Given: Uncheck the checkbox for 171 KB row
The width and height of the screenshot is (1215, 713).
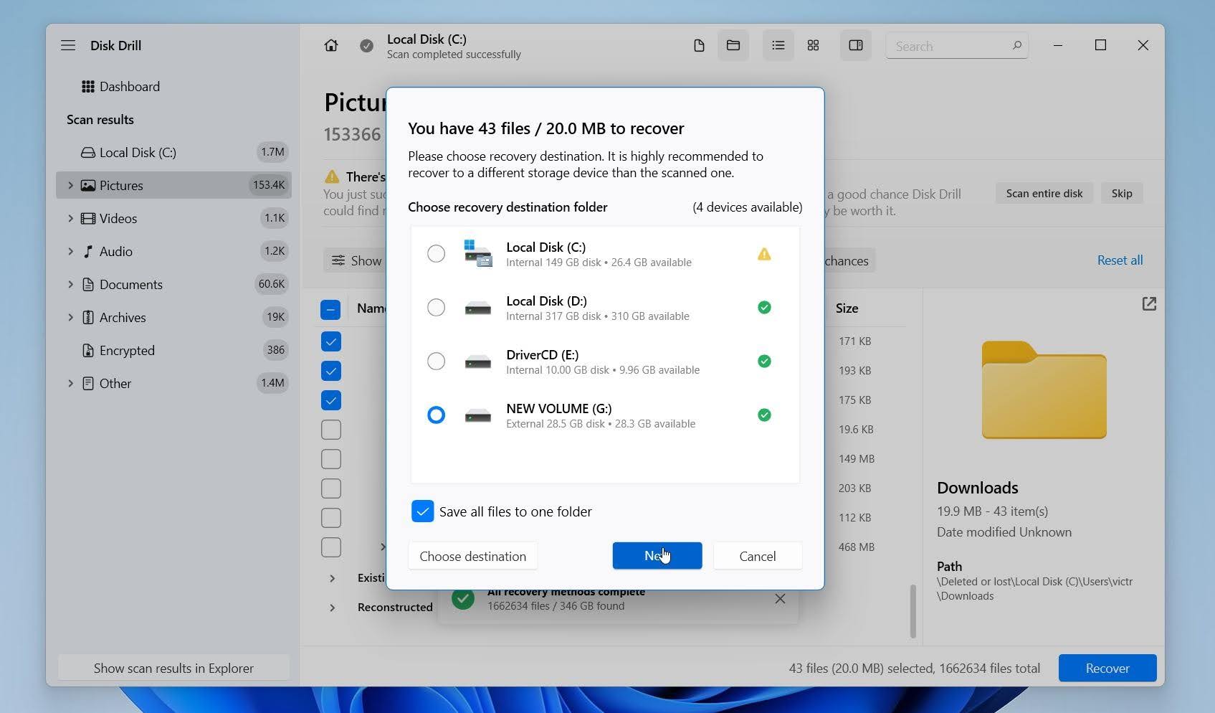Looking at the screenshot, I should point(330,341).
